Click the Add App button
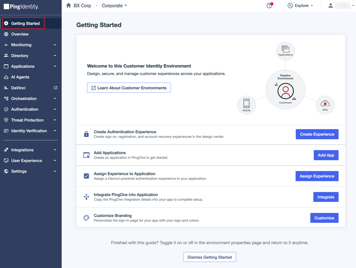Screen dimensions: 356x268 pyautogui.click(x=326, y=155)
